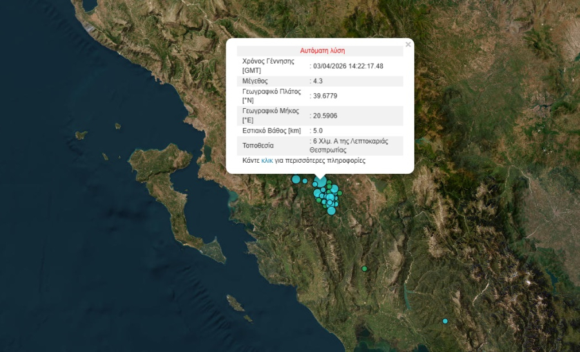Image resolution: width=580 pixels, height=352 pixels.
Task: Click the magnitude value 4.3
Action: click(318, 81)
